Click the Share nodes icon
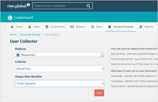The width and height of the screenshot is (158, 102). click(x=92, y=27)
